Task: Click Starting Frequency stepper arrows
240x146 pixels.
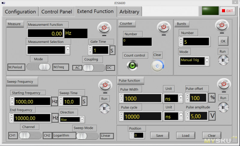Action: click(x=12, y=101)
